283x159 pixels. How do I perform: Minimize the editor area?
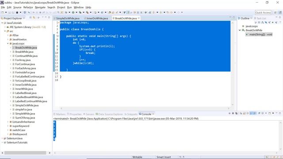(x=230, y=17)
